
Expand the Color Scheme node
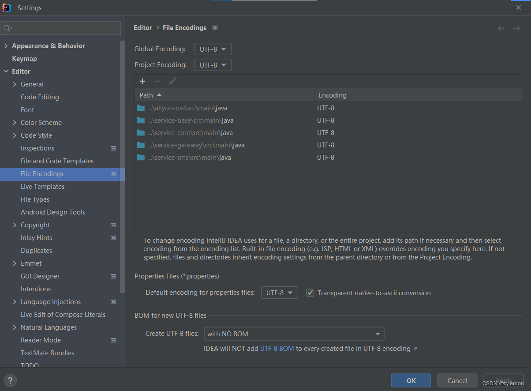15,123
